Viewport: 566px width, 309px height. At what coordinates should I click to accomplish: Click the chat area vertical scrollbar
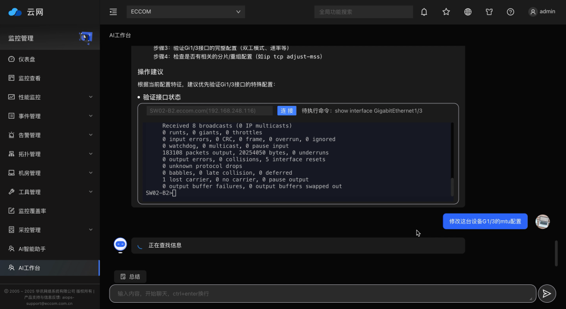coord(556,253)
